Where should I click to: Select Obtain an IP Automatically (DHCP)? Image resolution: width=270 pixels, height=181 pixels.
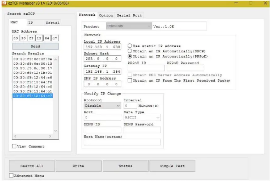(x=129, y=51)
